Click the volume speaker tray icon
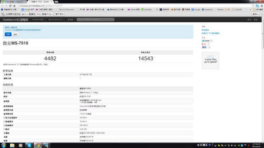The image size is (264, 148). click(x=232, y=145)
